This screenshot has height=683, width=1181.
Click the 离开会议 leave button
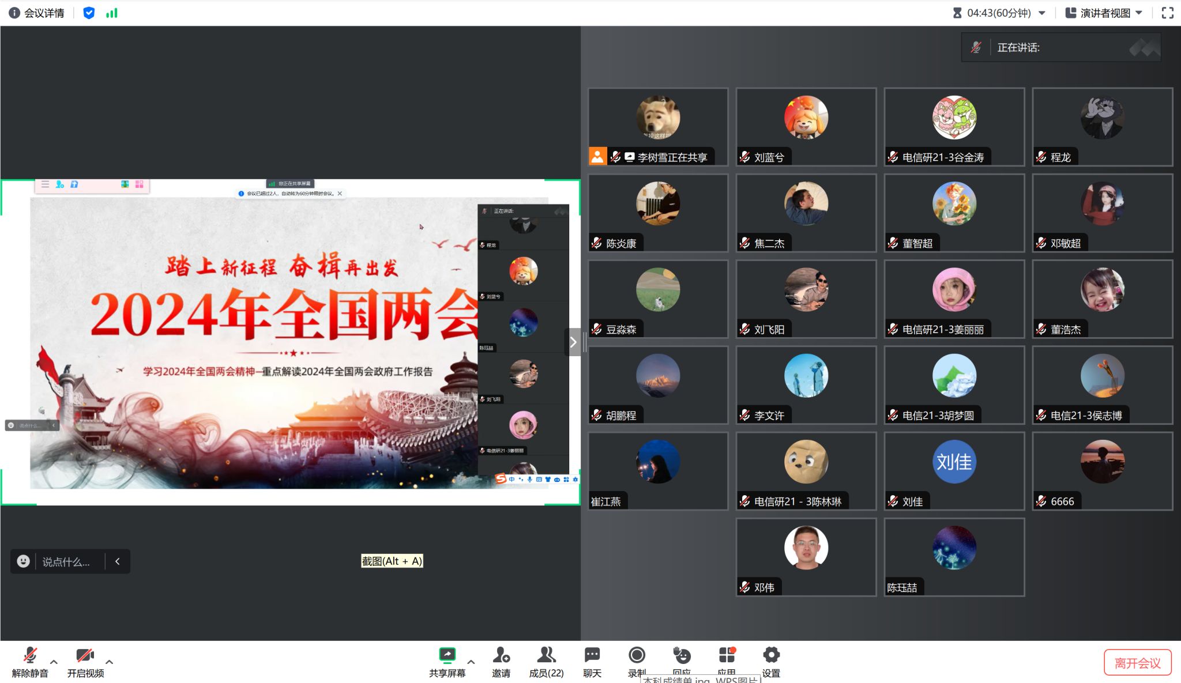[x=1137, y=663]
